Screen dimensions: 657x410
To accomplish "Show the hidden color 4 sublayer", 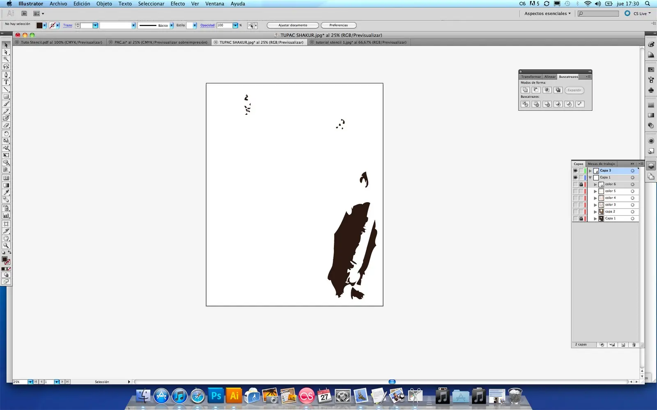I will (x=575, y=198).
